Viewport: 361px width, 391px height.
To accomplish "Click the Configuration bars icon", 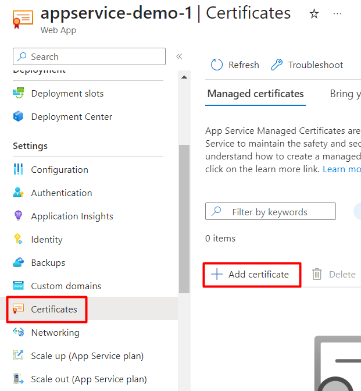I will coord(18,169).
